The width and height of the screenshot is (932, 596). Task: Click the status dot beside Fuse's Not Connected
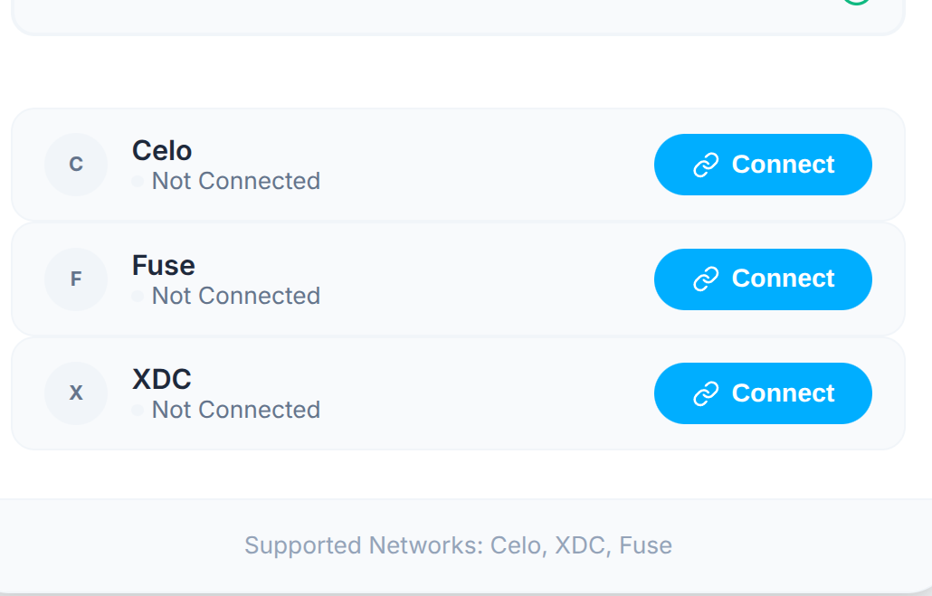pos(138,296)
